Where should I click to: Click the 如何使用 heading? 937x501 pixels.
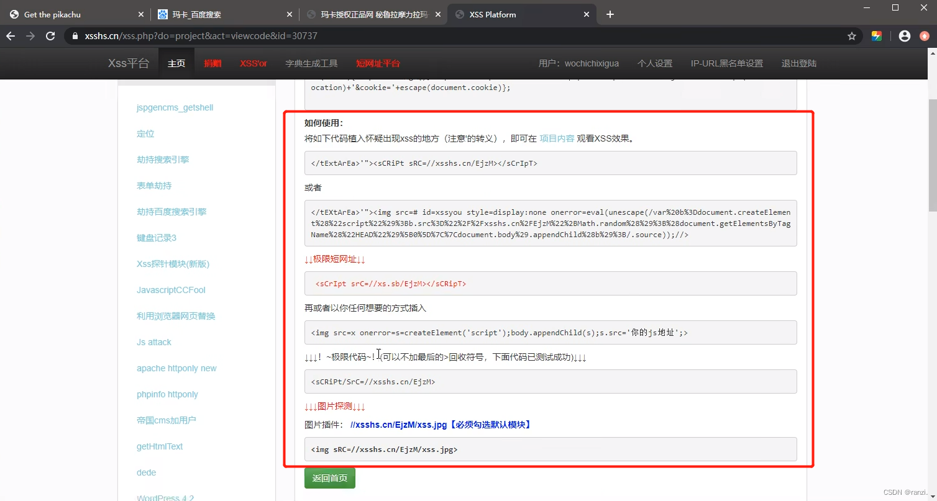[x=324, y=123]
